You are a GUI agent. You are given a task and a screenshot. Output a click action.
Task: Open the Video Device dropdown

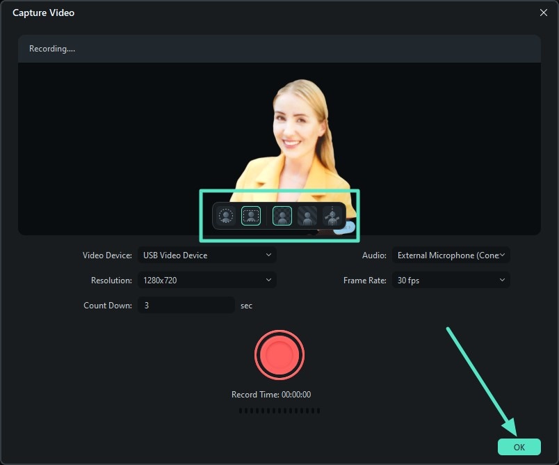pos(207,255)
